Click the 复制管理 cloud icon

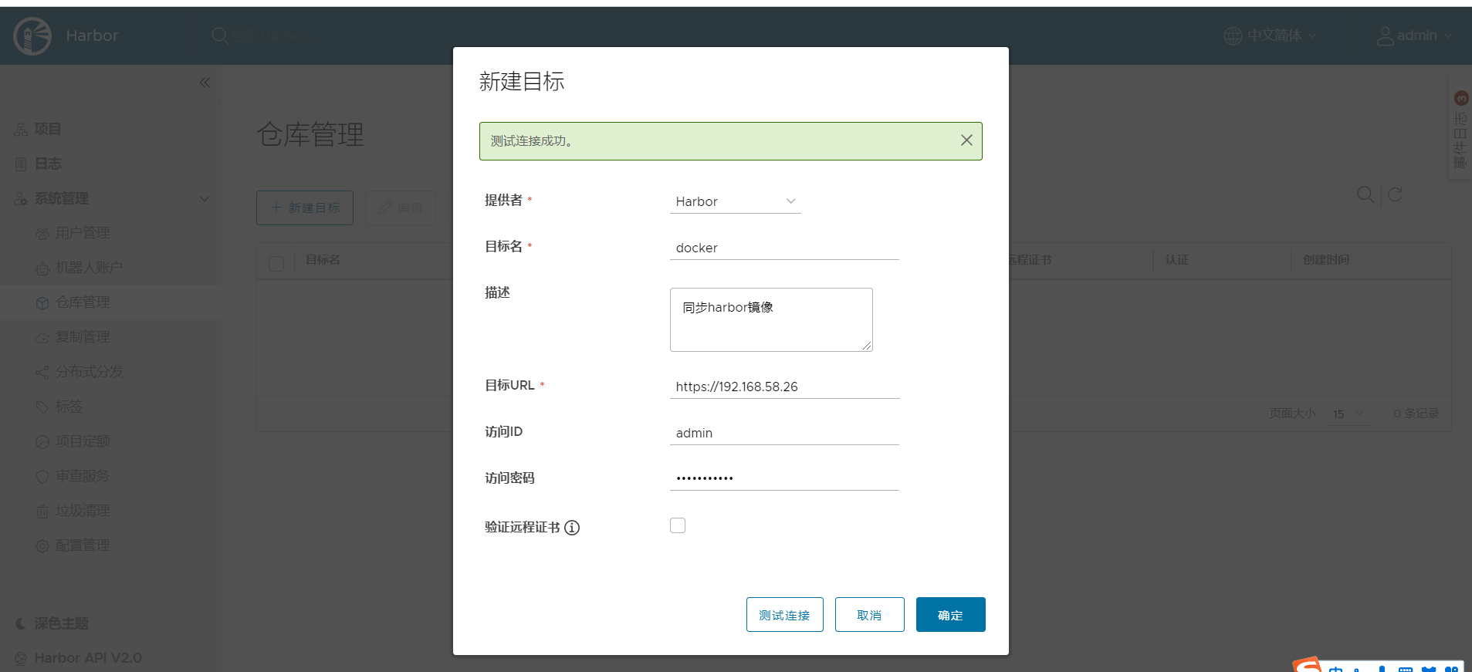tap(42, 338)
